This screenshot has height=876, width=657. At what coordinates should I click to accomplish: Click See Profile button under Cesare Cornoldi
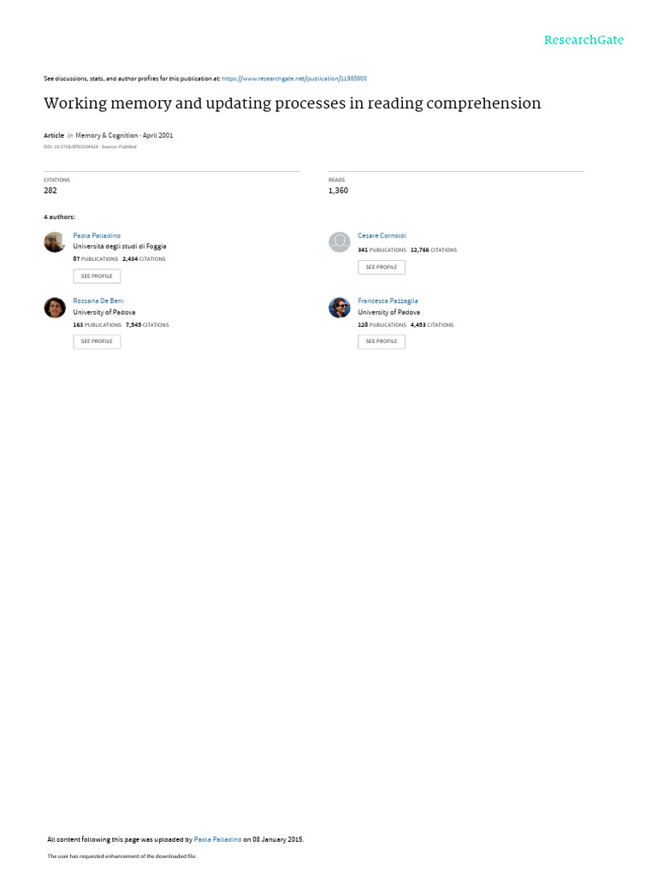[382, 267]
